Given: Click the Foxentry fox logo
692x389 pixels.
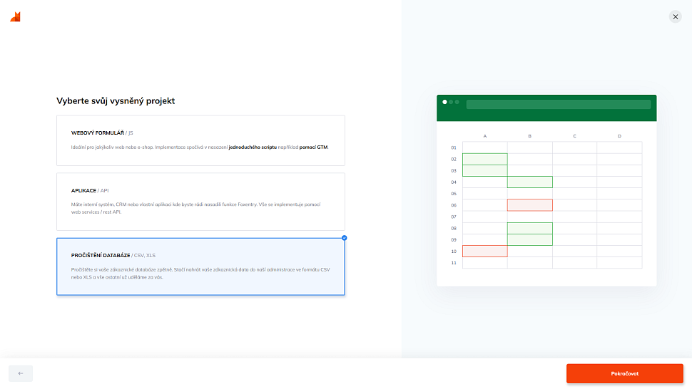Looking at the screenshot, I should click(x=16, y=16).
